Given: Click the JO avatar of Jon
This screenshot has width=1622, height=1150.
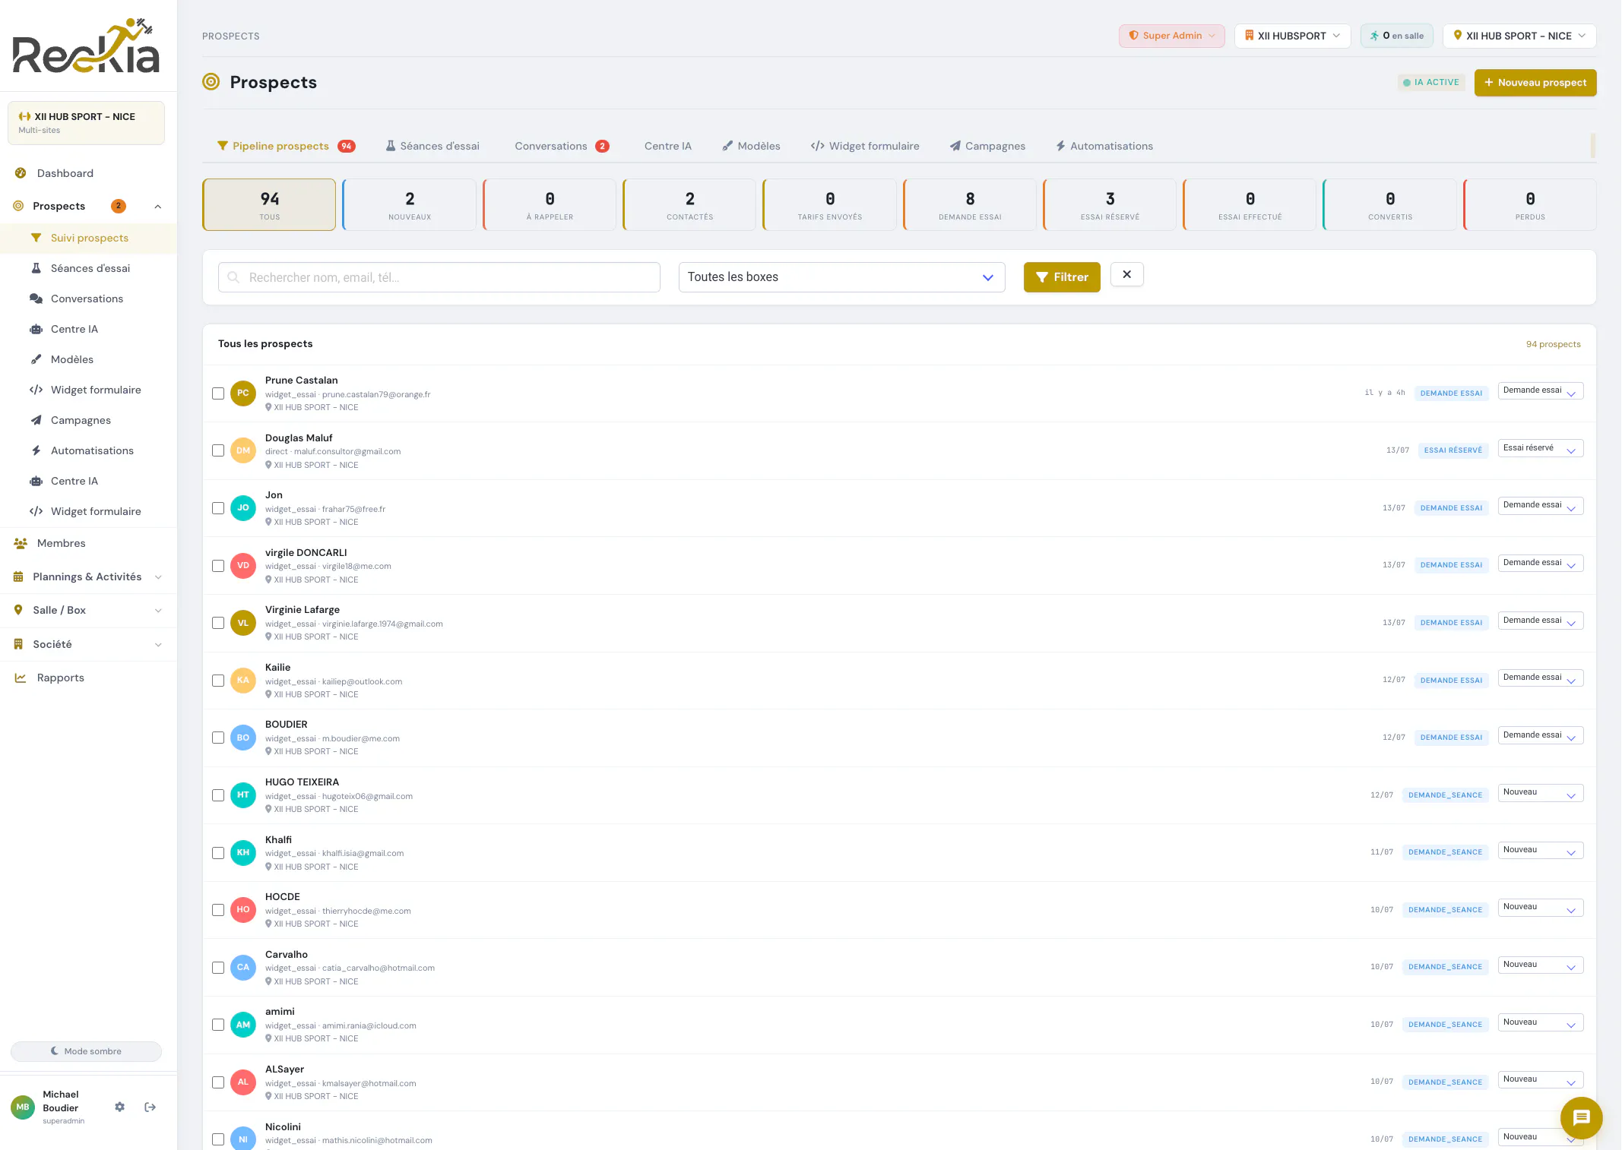Looking at the screenshot, I should [x=243, y=507].
